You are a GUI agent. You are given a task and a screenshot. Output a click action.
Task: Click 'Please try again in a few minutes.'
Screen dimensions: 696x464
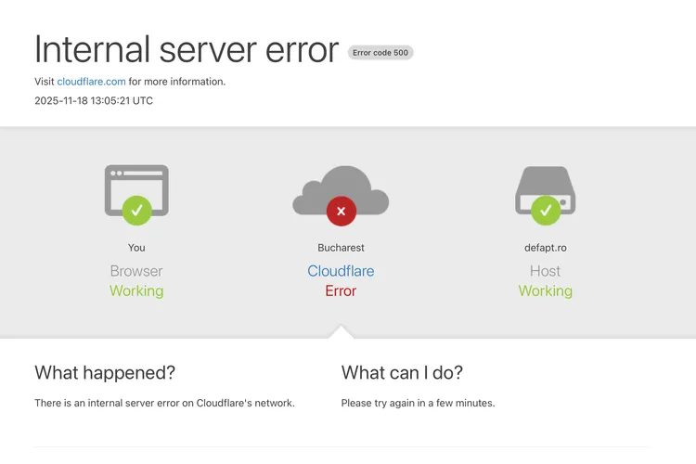418,403
